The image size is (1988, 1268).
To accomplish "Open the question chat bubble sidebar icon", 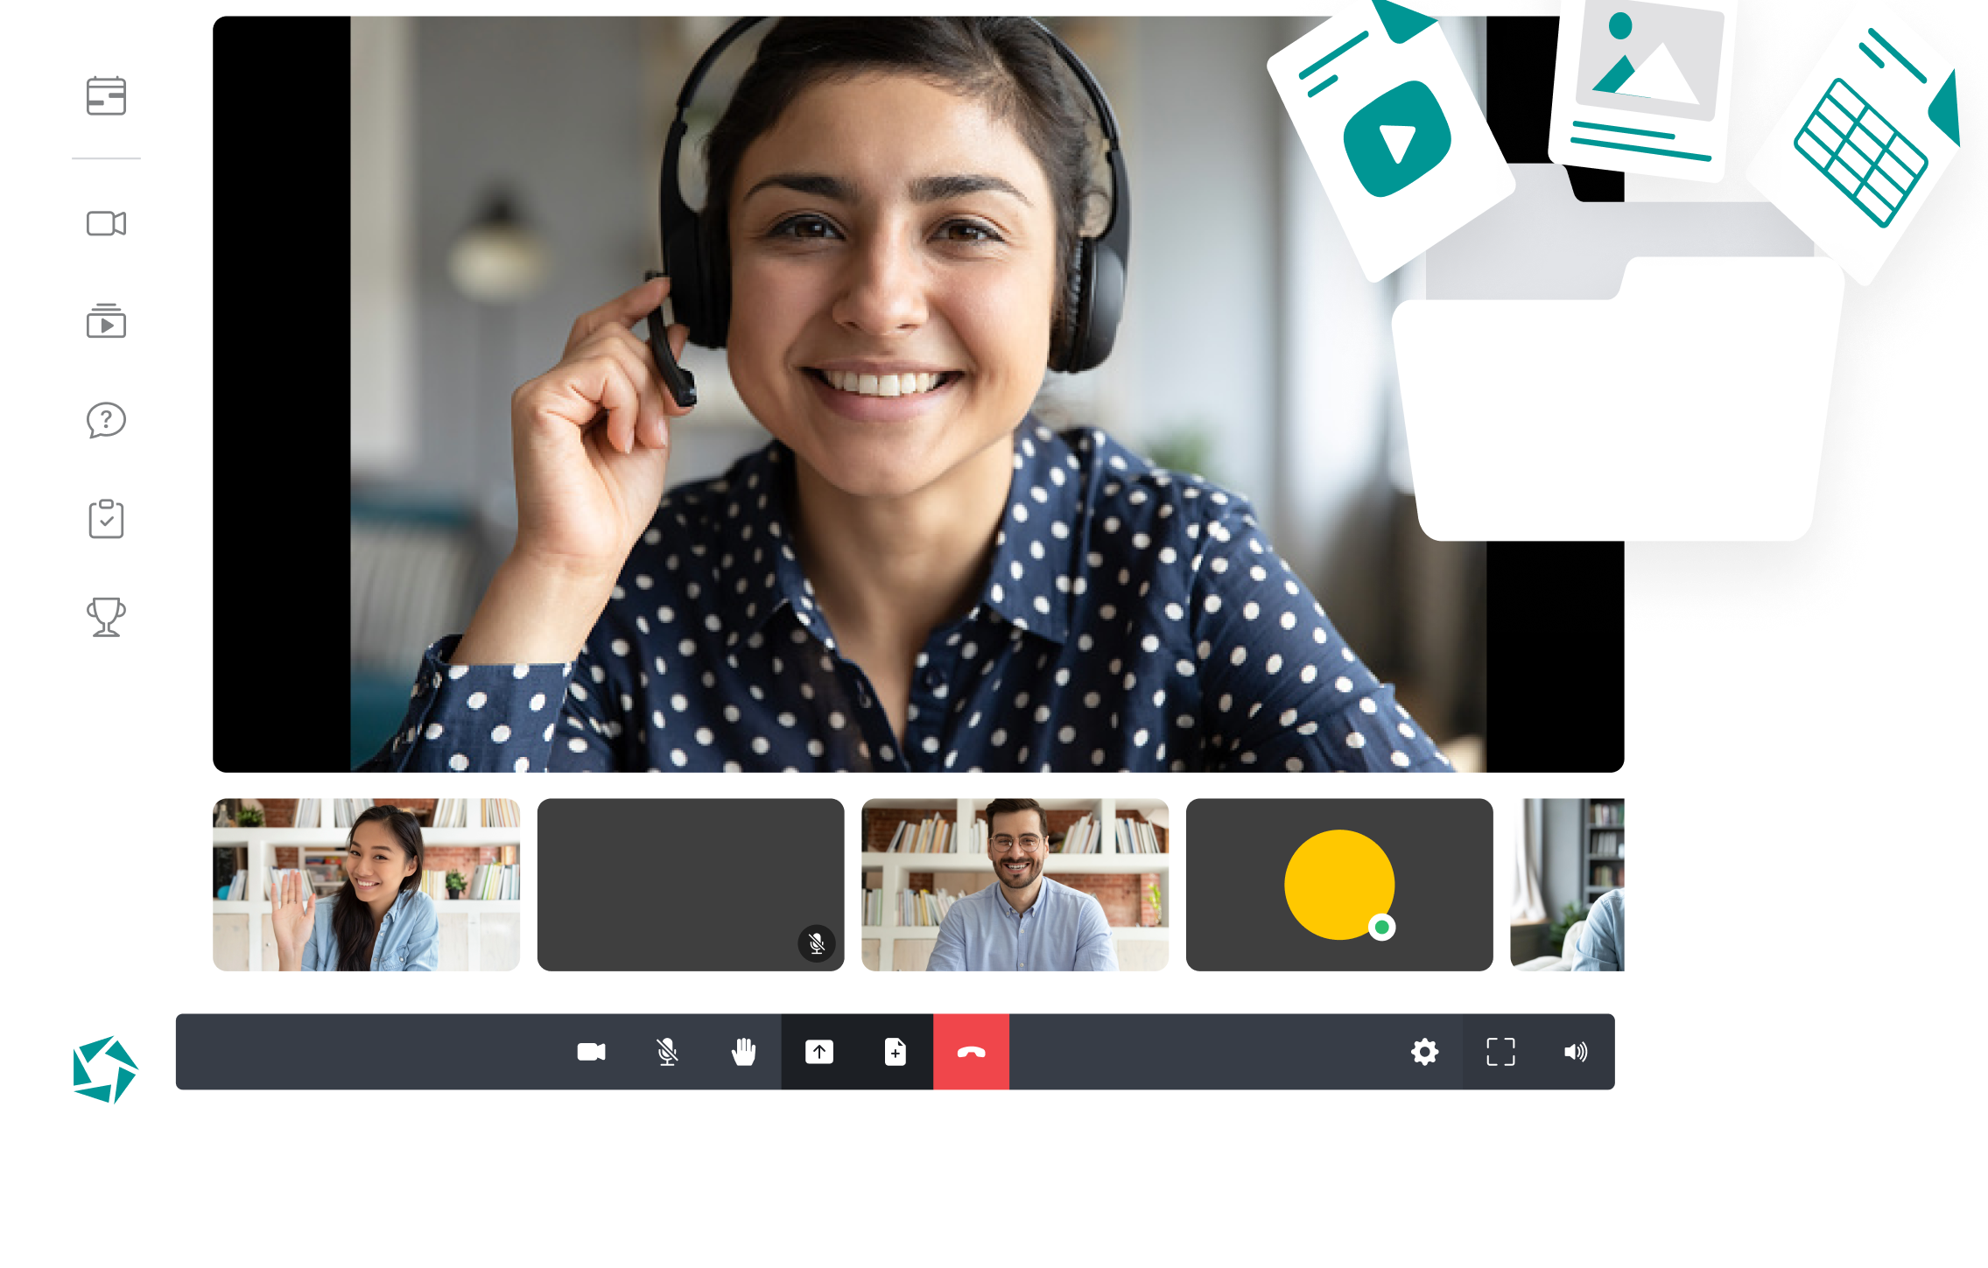I will [x=106, y=420].
